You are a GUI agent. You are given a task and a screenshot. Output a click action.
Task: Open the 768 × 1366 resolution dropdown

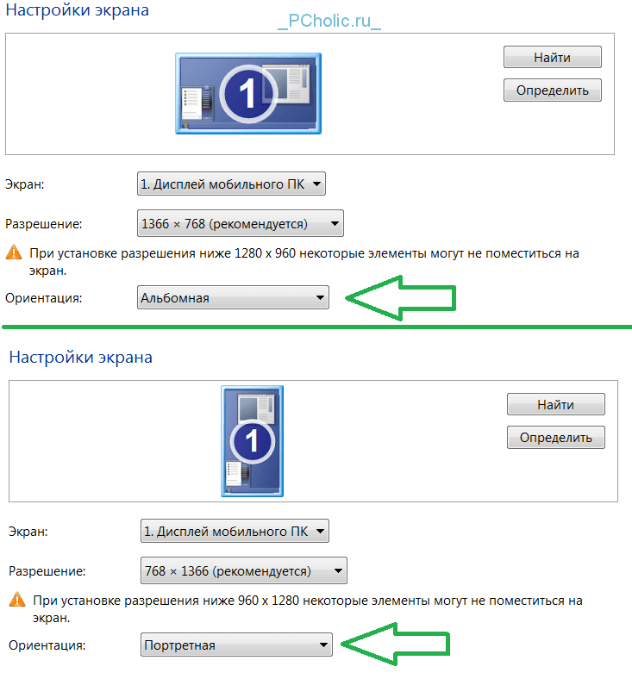244,570
